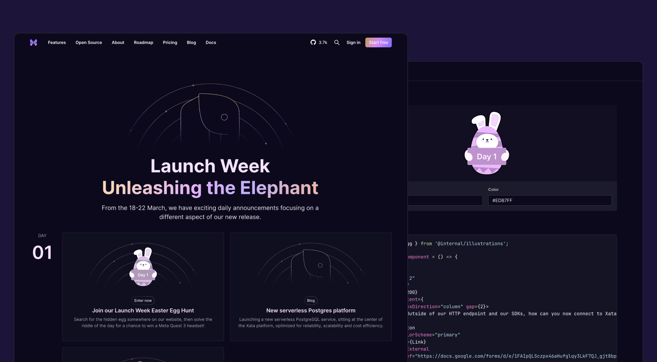Click the docs.google.com forms URL in code
The width and height of the screenshot is (657, 362).
pyautogui.click(x=516, y=356)
